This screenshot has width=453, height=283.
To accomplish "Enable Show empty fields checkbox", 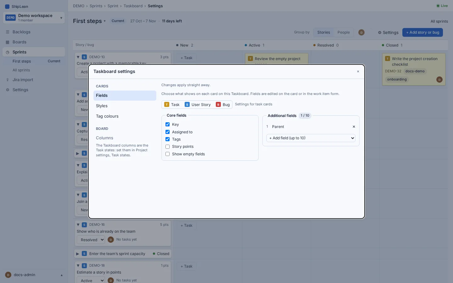I will pos(168,154).
